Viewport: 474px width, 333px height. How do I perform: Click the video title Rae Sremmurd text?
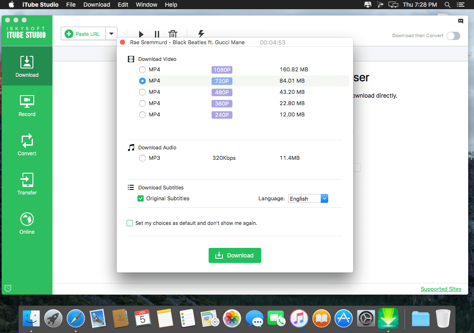coord(187,43)
